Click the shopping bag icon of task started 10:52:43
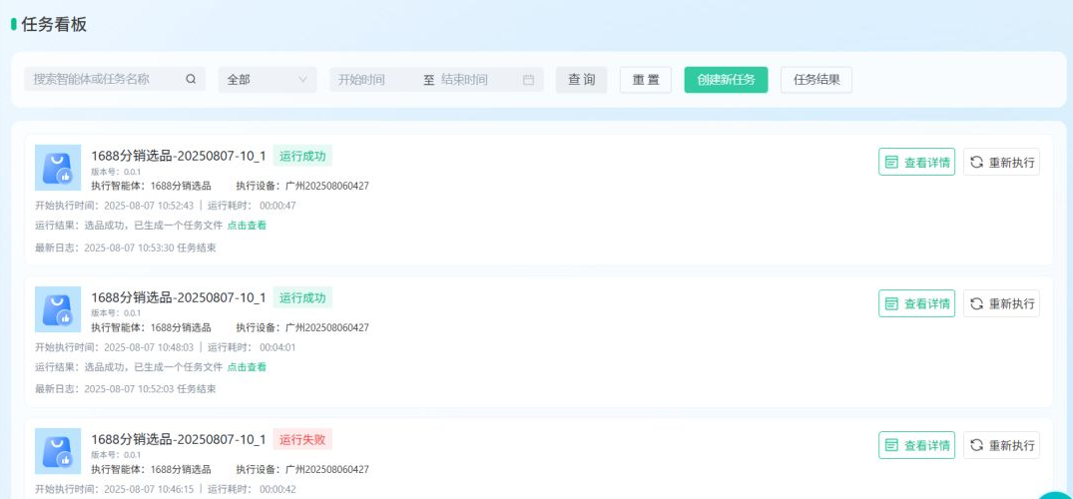The image size is (1073, 499). click(x=58, y=168)
